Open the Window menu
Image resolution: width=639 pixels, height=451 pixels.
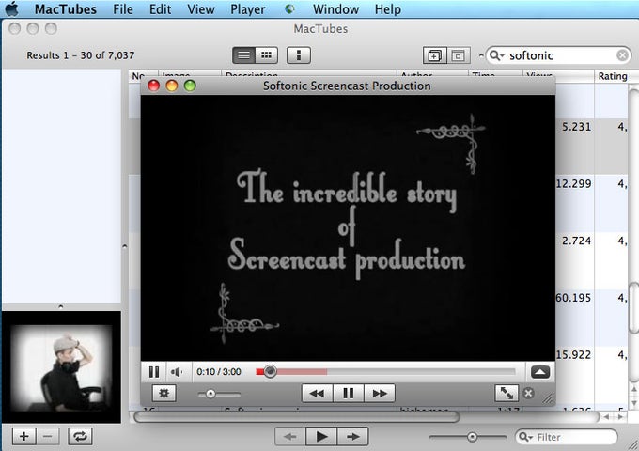tap(335, 9)
